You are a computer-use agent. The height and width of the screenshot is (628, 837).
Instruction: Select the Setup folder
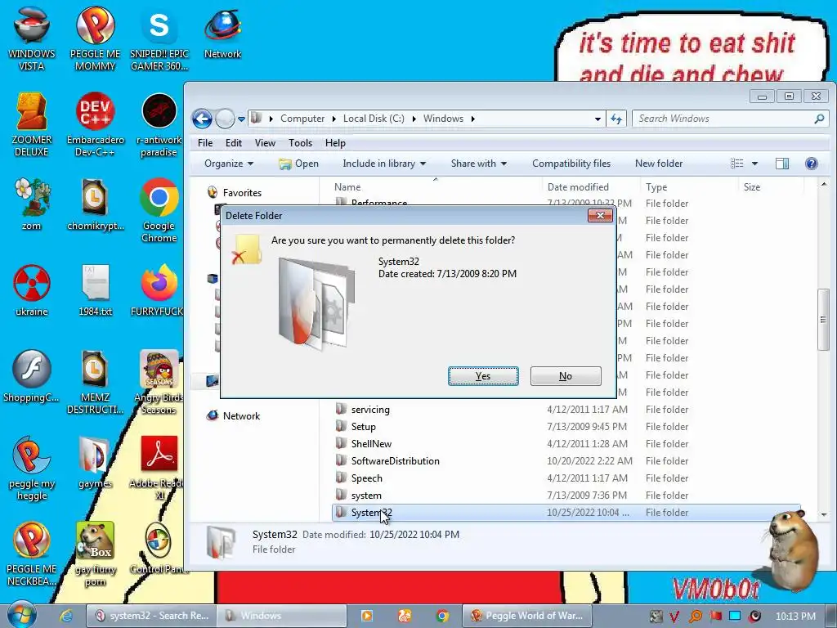coord(364,427)
